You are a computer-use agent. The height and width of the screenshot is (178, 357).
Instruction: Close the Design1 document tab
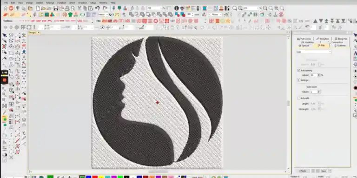tap(39, 33)
